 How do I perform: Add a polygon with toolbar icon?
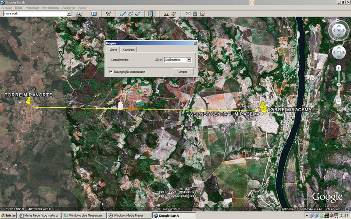tap(123, 14)
